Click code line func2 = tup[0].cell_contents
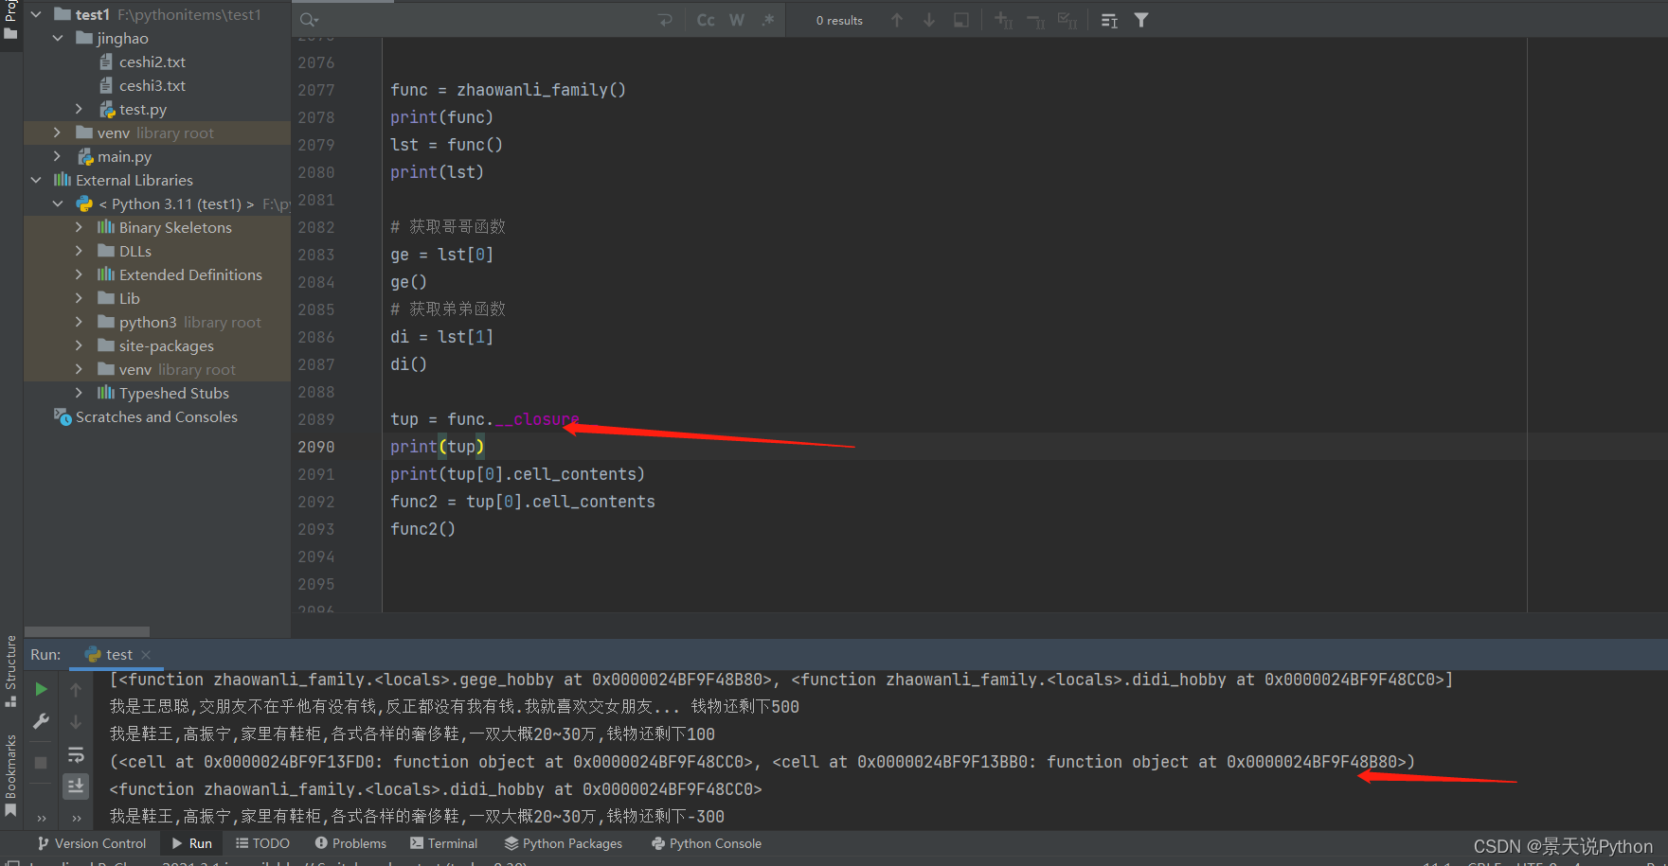 tap(523, 502)
